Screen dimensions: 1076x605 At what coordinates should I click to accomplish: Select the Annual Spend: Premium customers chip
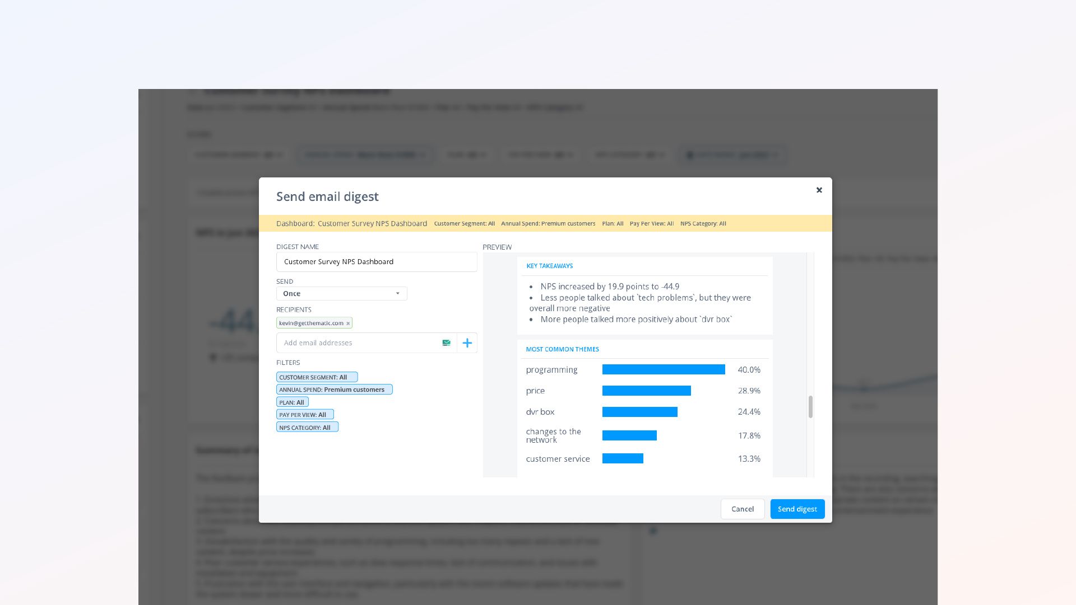[334, 390]
